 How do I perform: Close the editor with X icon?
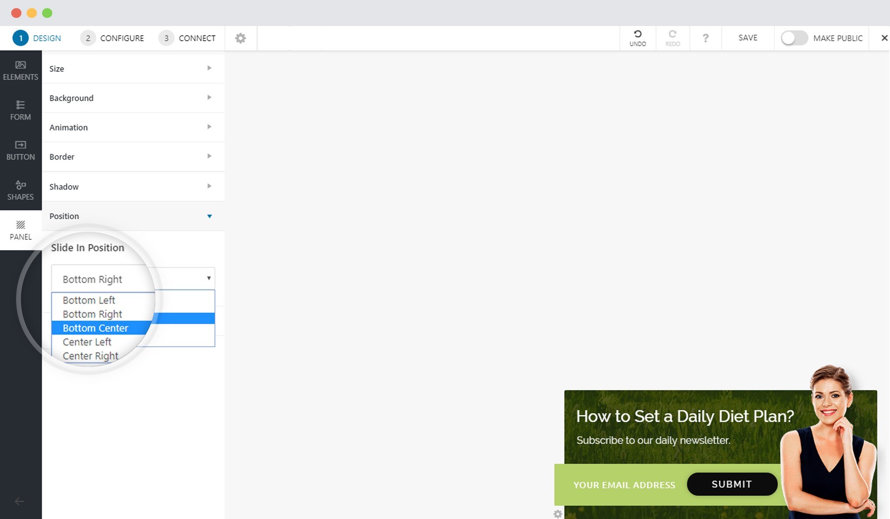[x=884, y=38]
